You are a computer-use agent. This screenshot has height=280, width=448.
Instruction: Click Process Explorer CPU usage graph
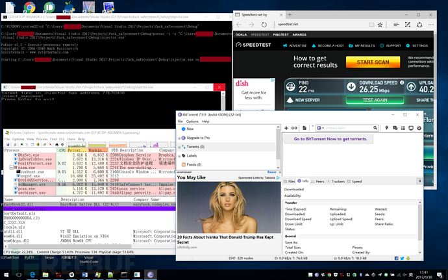(x=77, y=144)
